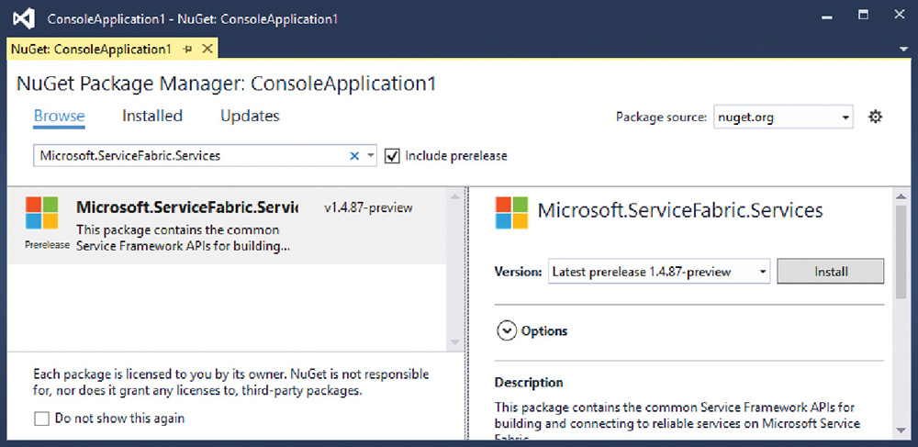Click the Visual Studio logo icon

click(24, 18)
